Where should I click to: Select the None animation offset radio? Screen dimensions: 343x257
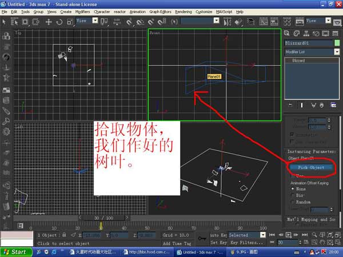(293, 188)
